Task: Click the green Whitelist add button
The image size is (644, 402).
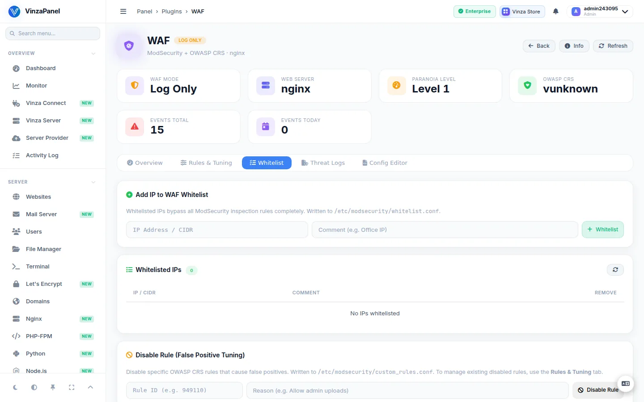Action: 603,230
